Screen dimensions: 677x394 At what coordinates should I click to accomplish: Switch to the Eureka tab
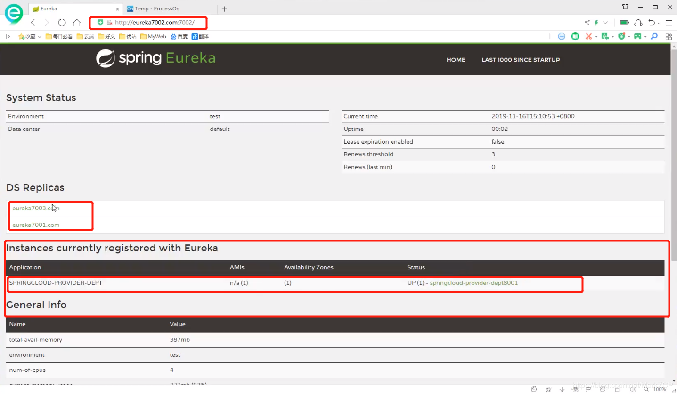coord(75,8)
